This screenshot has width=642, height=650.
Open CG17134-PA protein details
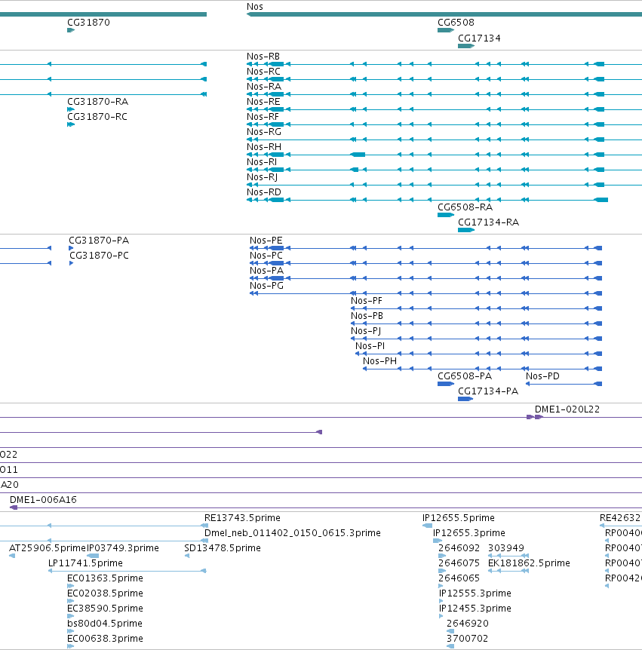(487, 391)
